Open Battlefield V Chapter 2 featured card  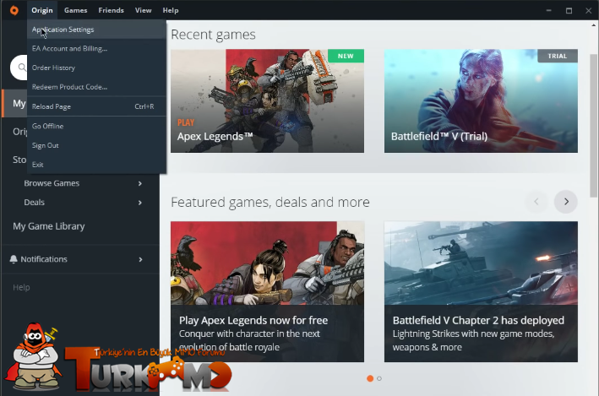click(x=481, y=292)
